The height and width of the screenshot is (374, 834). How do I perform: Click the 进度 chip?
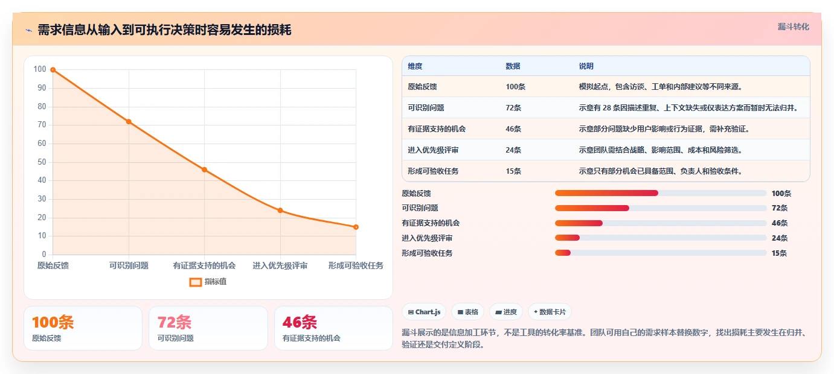506,312
